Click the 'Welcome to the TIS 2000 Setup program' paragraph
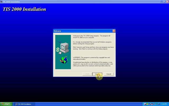 coord(92,37)
